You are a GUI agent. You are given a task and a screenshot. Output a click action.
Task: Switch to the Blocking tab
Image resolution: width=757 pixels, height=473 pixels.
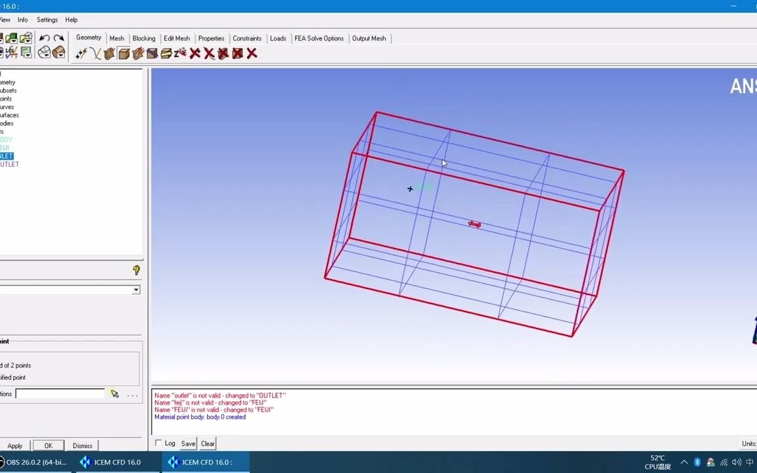(x=143, y=38)
